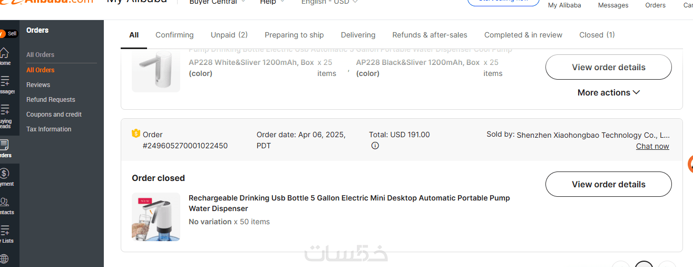Click Chat now with Shenzhen Xiaohongbao seller
The width and height of the screenshot is (693, 267).
pos(652,146)
